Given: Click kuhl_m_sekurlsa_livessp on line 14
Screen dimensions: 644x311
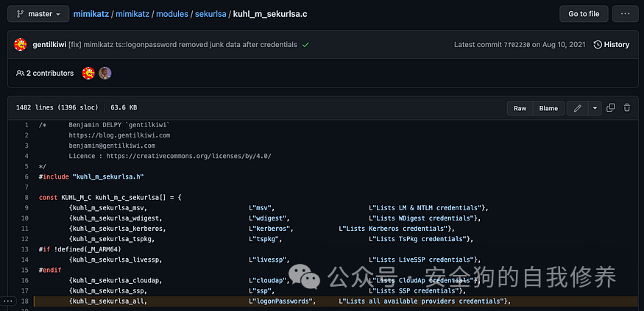Looking at the screenshot, I should (x=116, y=260).
